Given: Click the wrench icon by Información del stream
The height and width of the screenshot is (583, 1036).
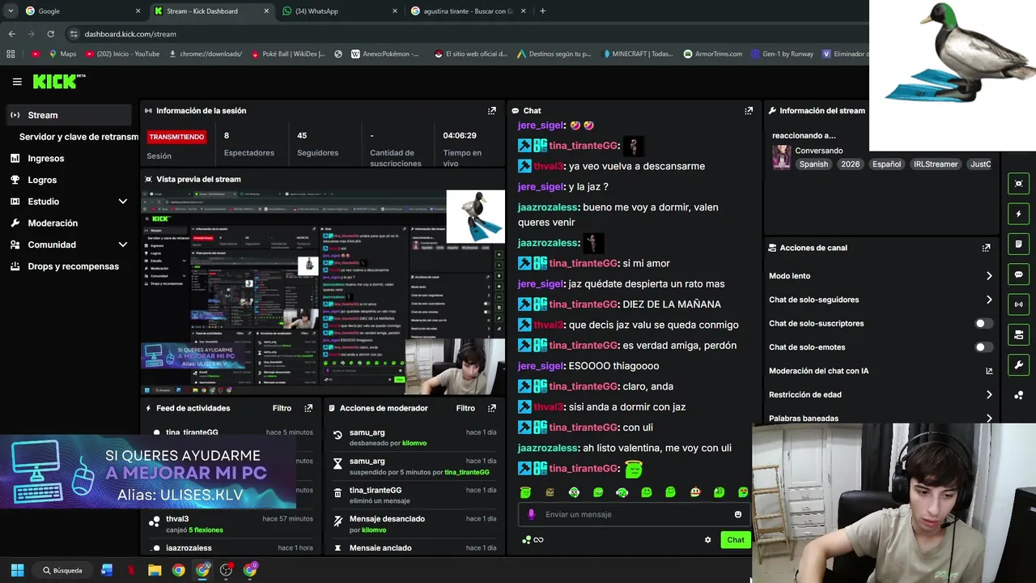Looking at the screenshot, I should [x=772, y=111].
